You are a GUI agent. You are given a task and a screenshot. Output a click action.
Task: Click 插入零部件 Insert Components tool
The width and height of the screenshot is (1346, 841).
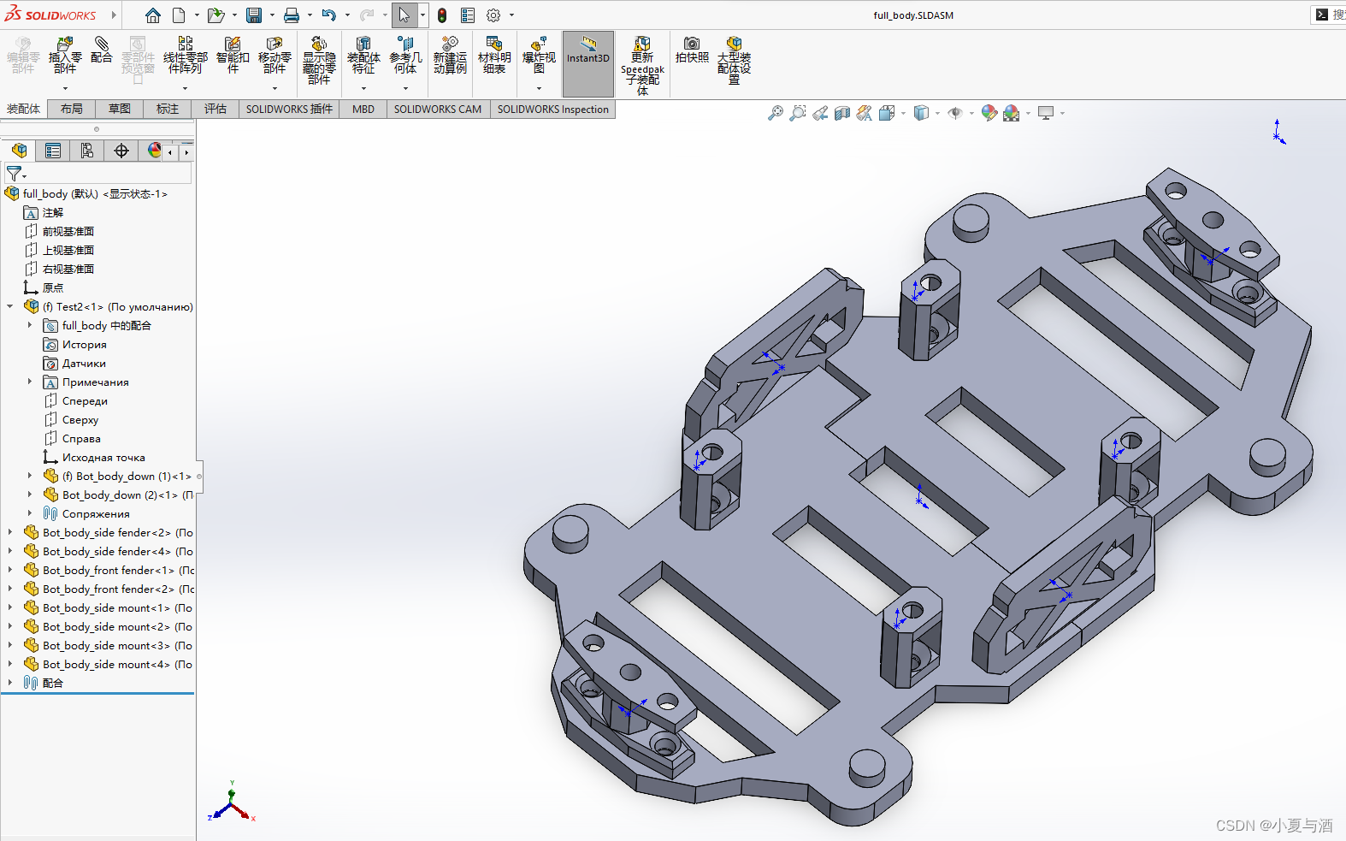pos(65,56)
